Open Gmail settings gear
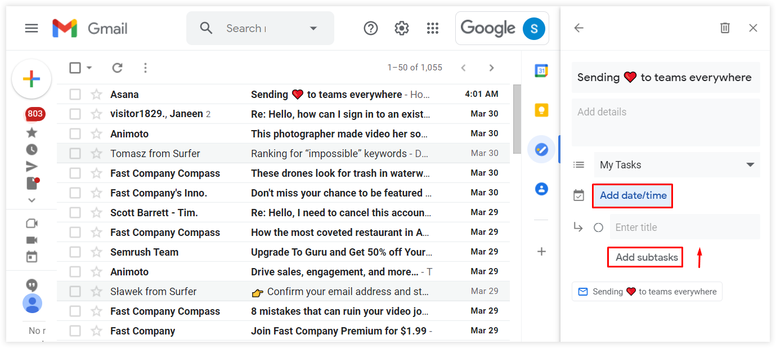Image resolution: width=776 pixels, height=348 pixels. point(401,28)
